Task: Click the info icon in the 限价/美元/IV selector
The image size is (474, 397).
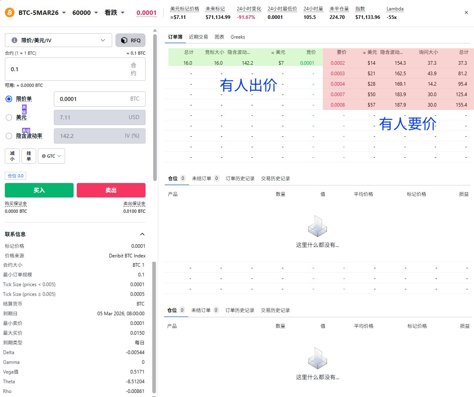Action: (x=14, y=40)
